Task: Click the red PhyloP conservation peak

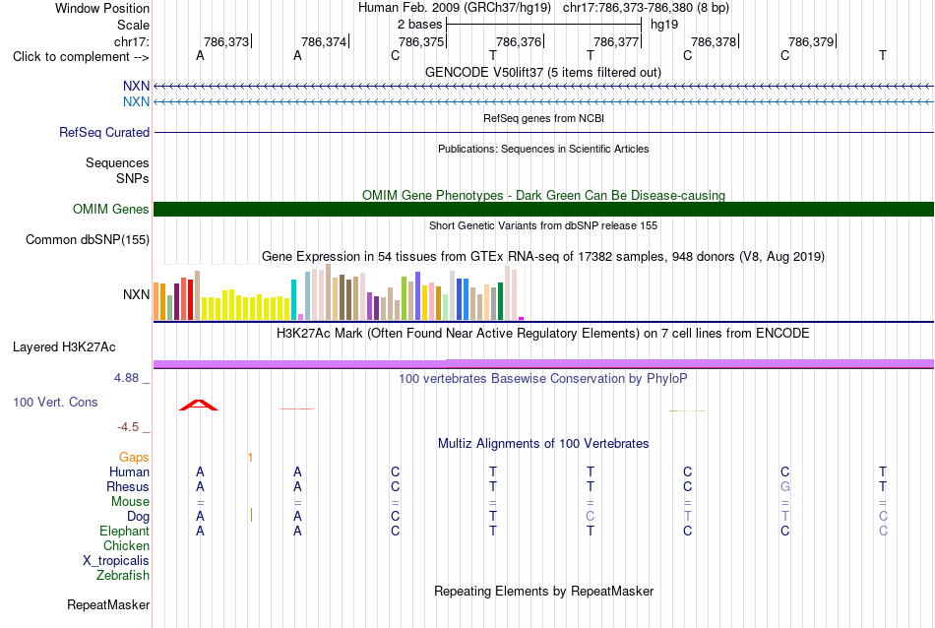Action: 199,405
